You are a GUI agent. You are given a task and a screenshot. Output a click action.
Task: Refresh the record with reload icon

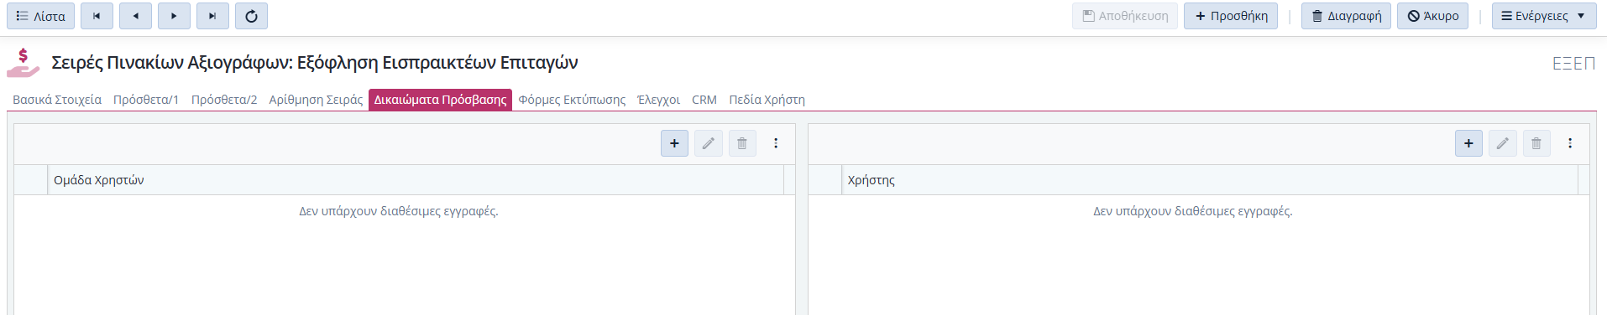[251, 16]
